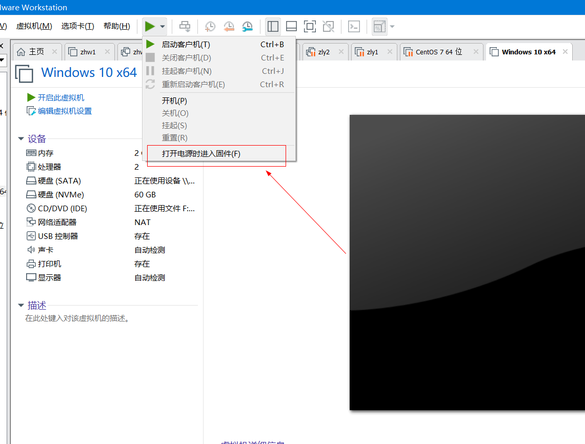Image resolution: width=585 pixels, height=444 pixels.
Task: Open the snapshot manager wrench icon
Action: tap(247, 27)
